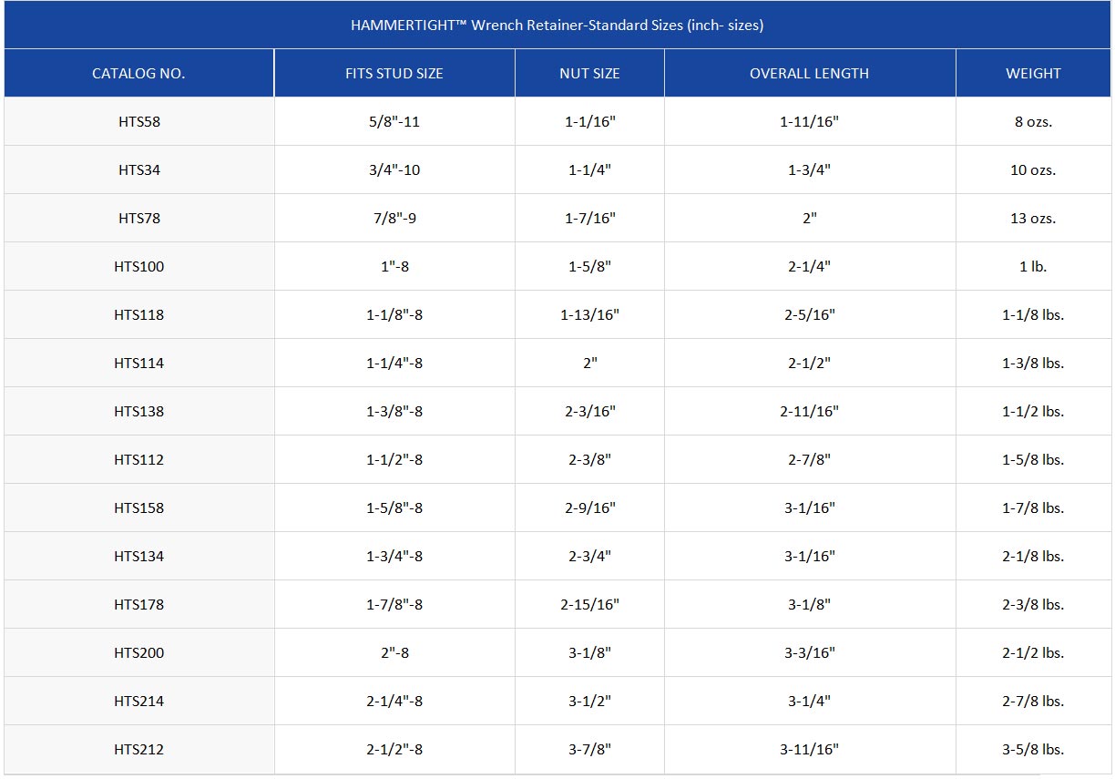Image resolution: width=1115 pixels, height=779 pixels.
Task: Select nut size 2-3/8"
Action: coord(590,460)
